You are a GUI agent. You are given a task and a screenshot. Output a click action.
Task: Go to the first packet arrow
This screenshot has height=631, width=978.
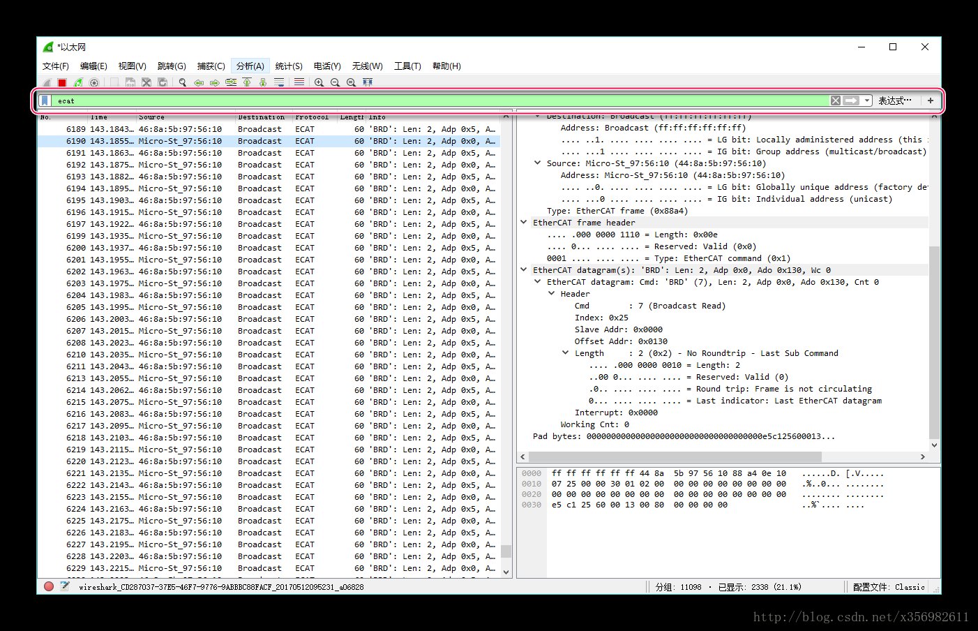(247, 82)
